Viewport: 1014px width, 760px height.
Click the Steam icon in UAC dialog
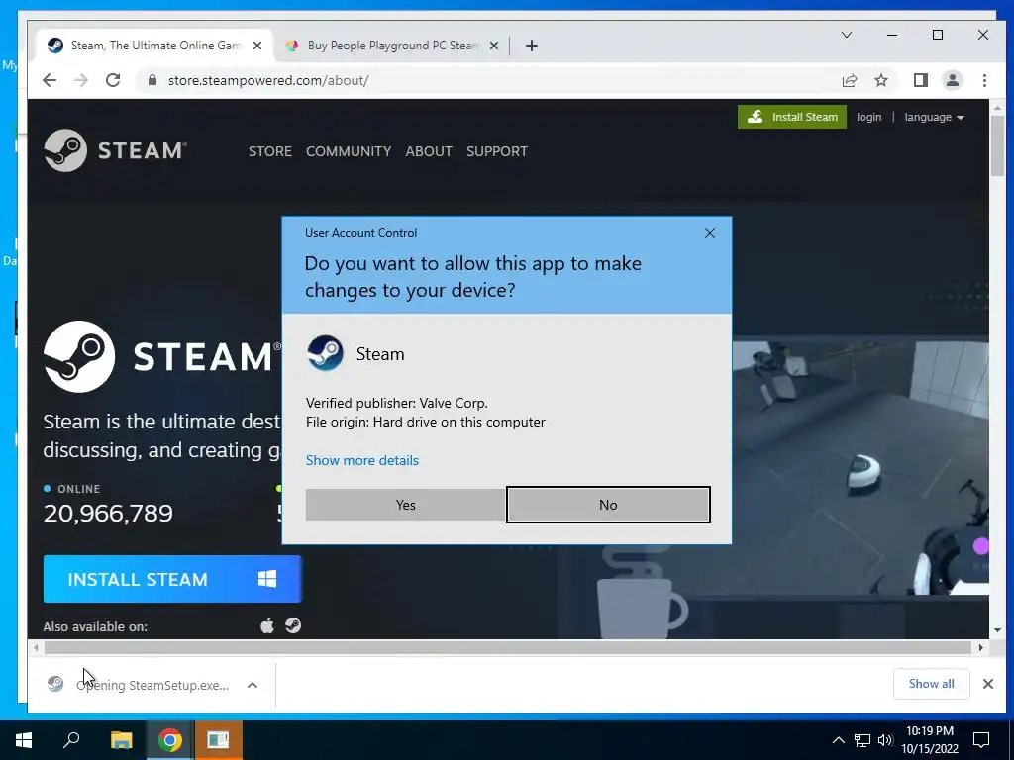325,353
